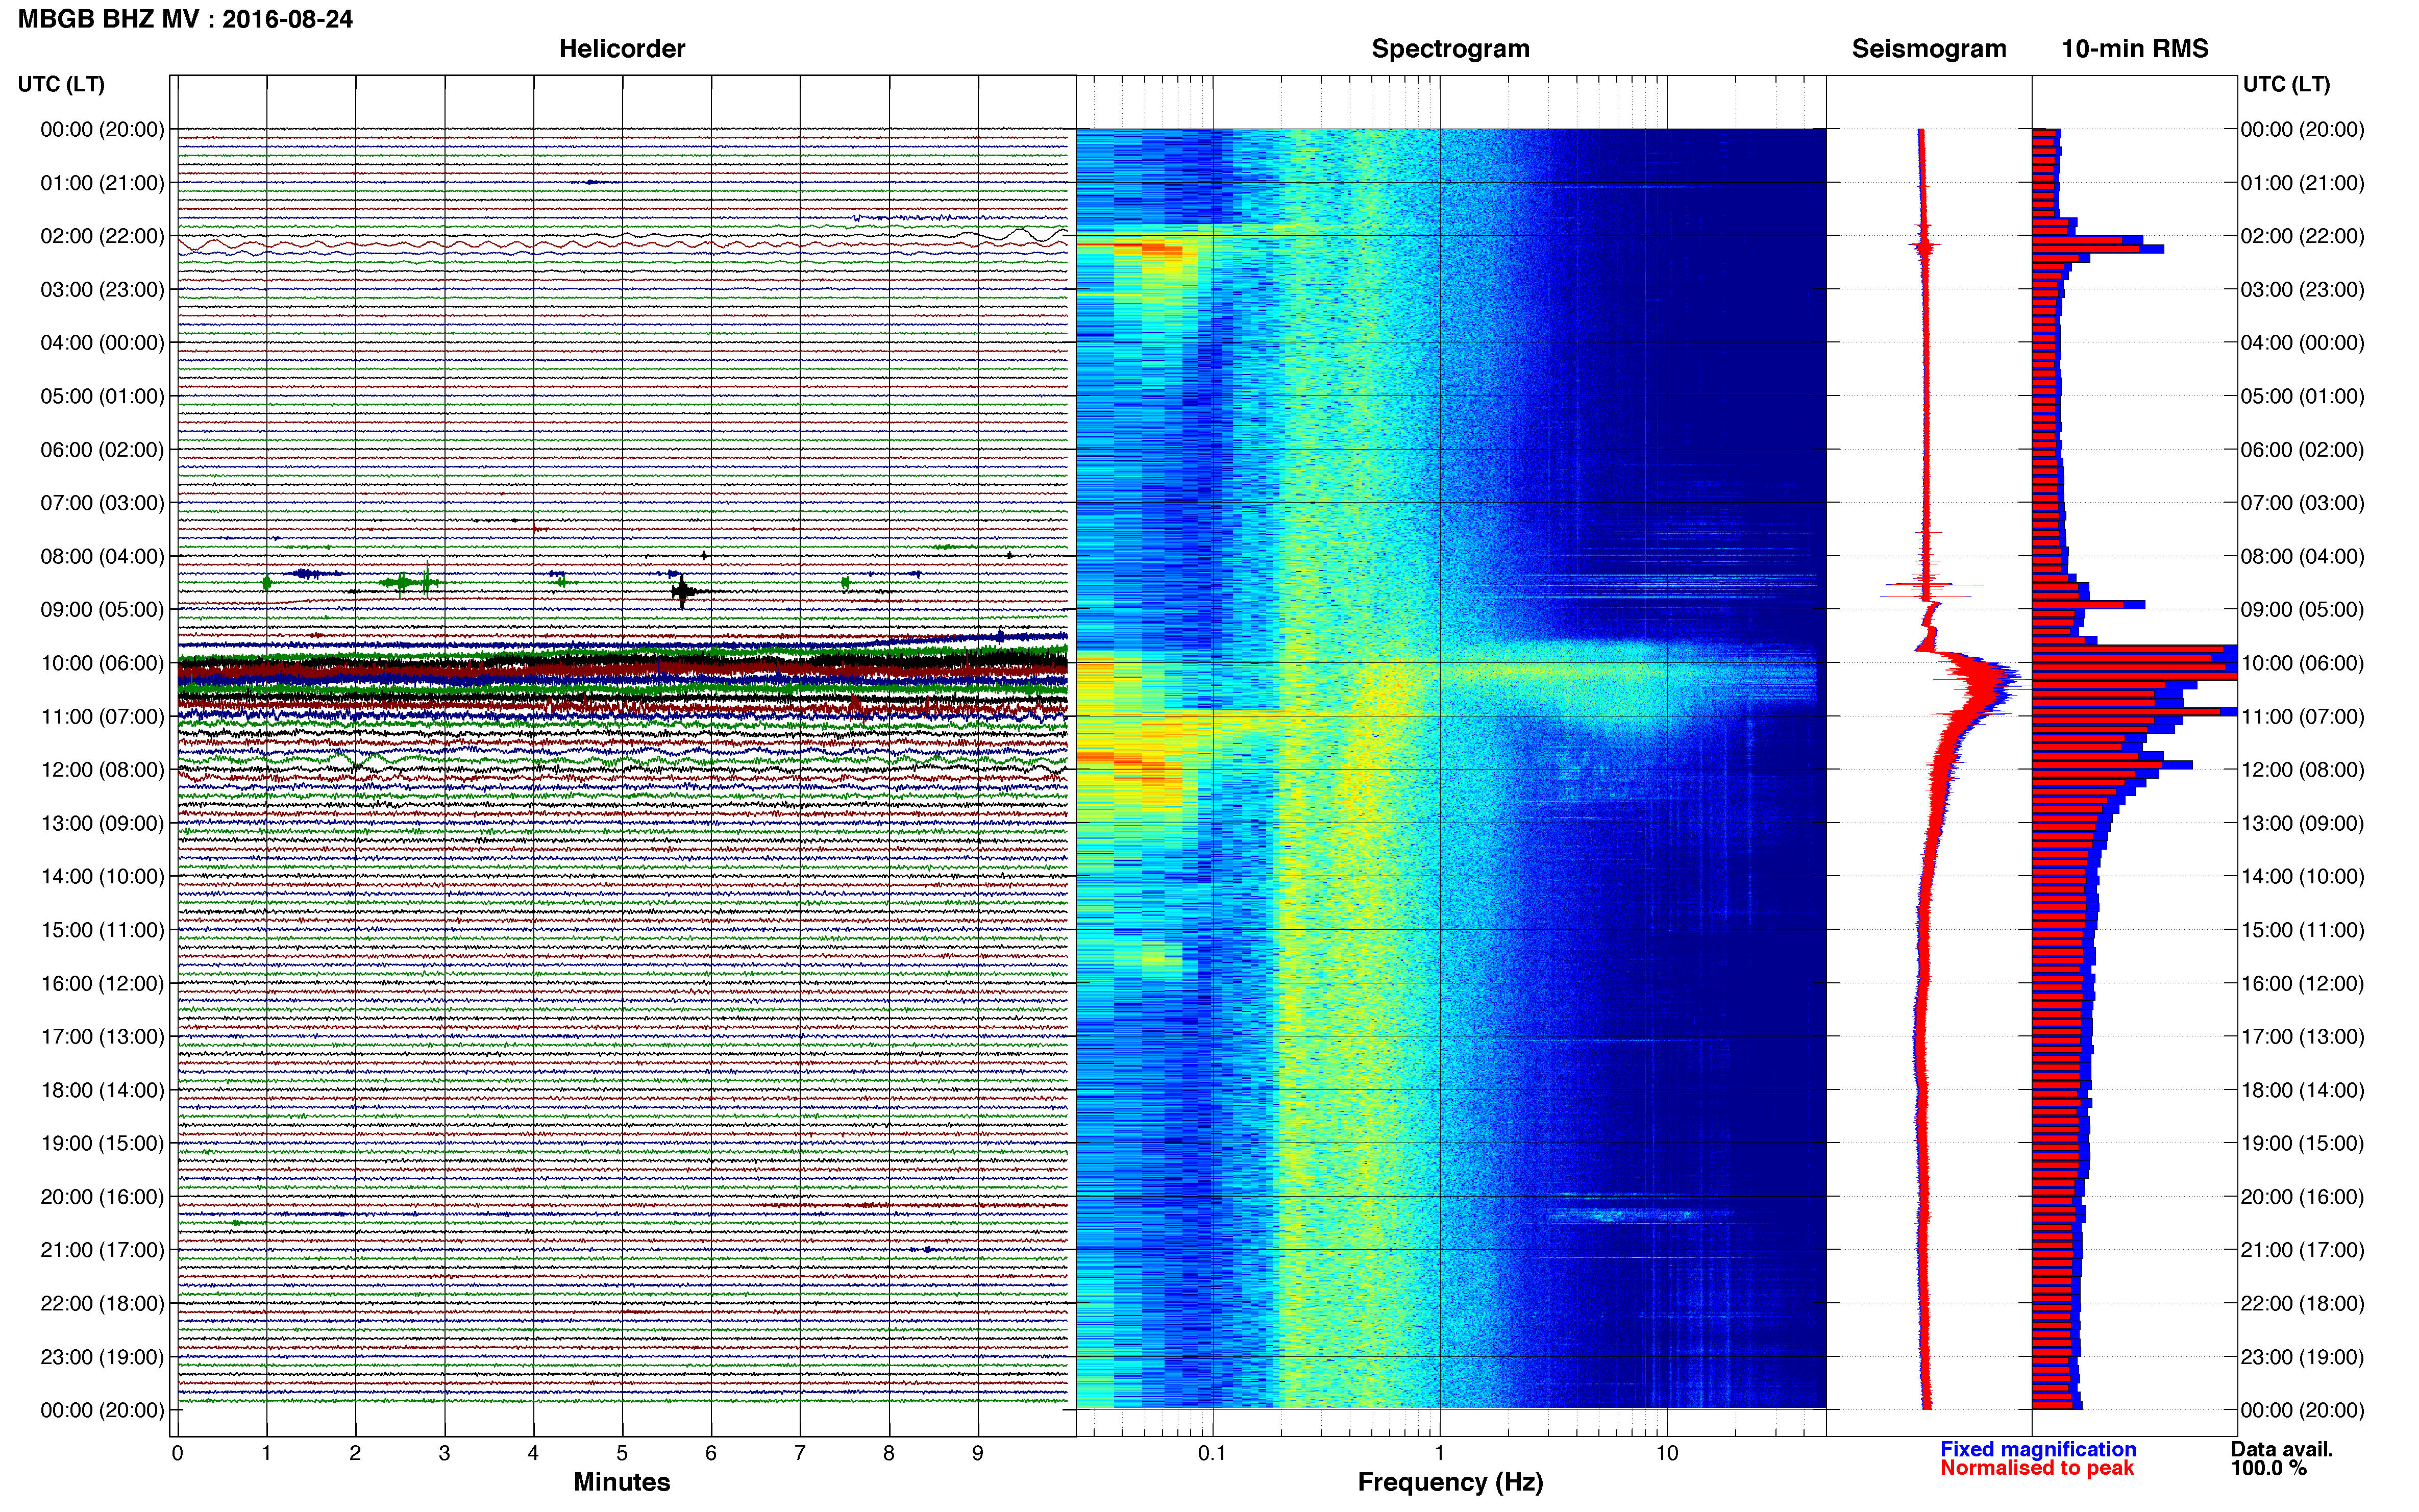The width and height of the screenshot is (2419, 1512).
Task: Click 17:00 (13:00) label beside 10-min RMS
Action: 2302,1037
